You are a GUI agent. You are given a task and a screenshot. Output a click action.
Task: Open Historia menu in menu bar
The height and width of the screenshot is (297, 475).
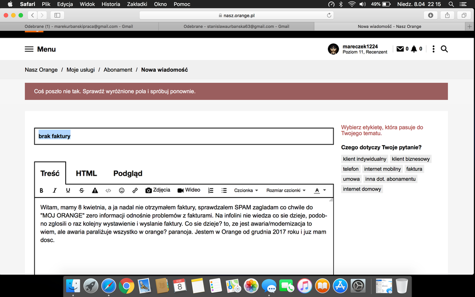tap(110, 4)
